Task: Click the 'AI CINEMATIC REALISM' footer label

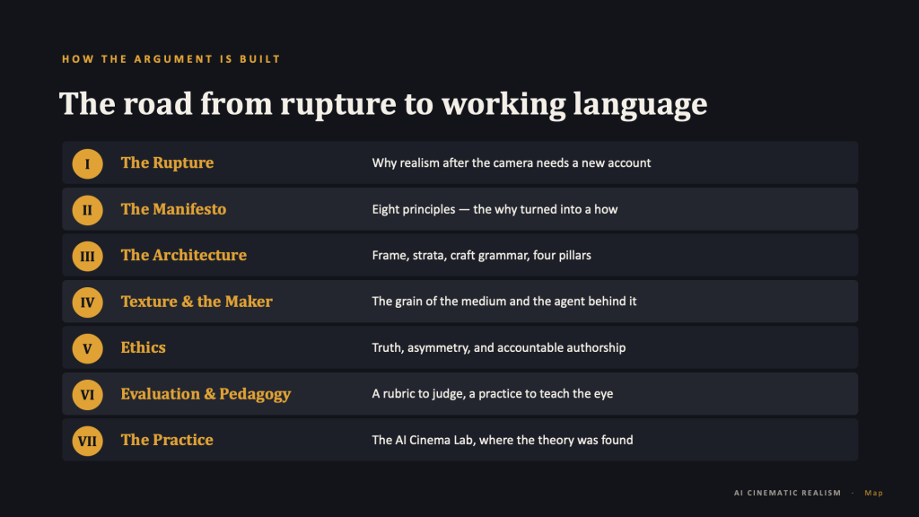Action: pos(787,493)
